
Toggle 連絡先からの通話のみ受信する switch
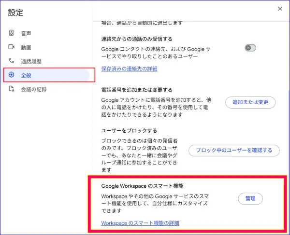click(250, 48)
